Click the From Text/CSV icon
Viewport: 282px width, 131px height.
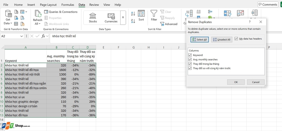16,12
